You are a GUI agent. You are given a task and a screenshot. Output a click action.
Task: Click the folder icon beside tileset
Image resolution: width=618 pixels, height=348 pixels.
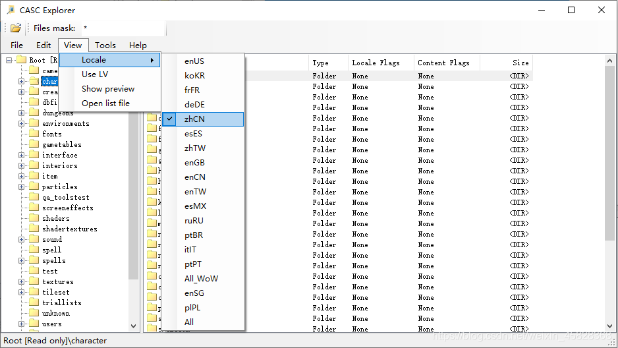[x=34, y=292]
